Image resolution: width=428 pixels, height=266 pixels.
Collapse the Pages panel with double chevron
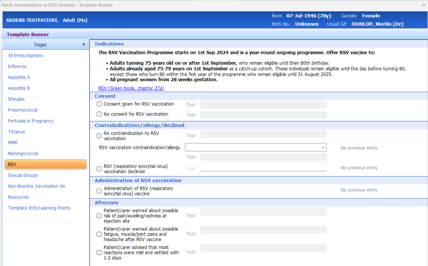pyautogui.click(x=84, y=44)
